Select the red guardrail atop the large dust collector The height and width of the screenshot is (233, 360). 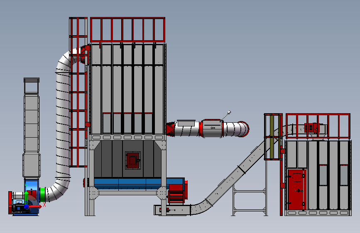pyautogui.click(x=127, y=30)
